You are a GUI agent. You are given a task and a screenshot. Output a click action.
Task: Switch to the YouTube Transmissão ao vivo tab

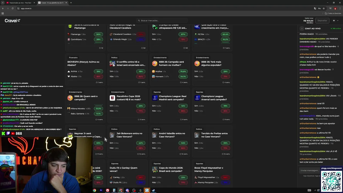tap(20, 3)
